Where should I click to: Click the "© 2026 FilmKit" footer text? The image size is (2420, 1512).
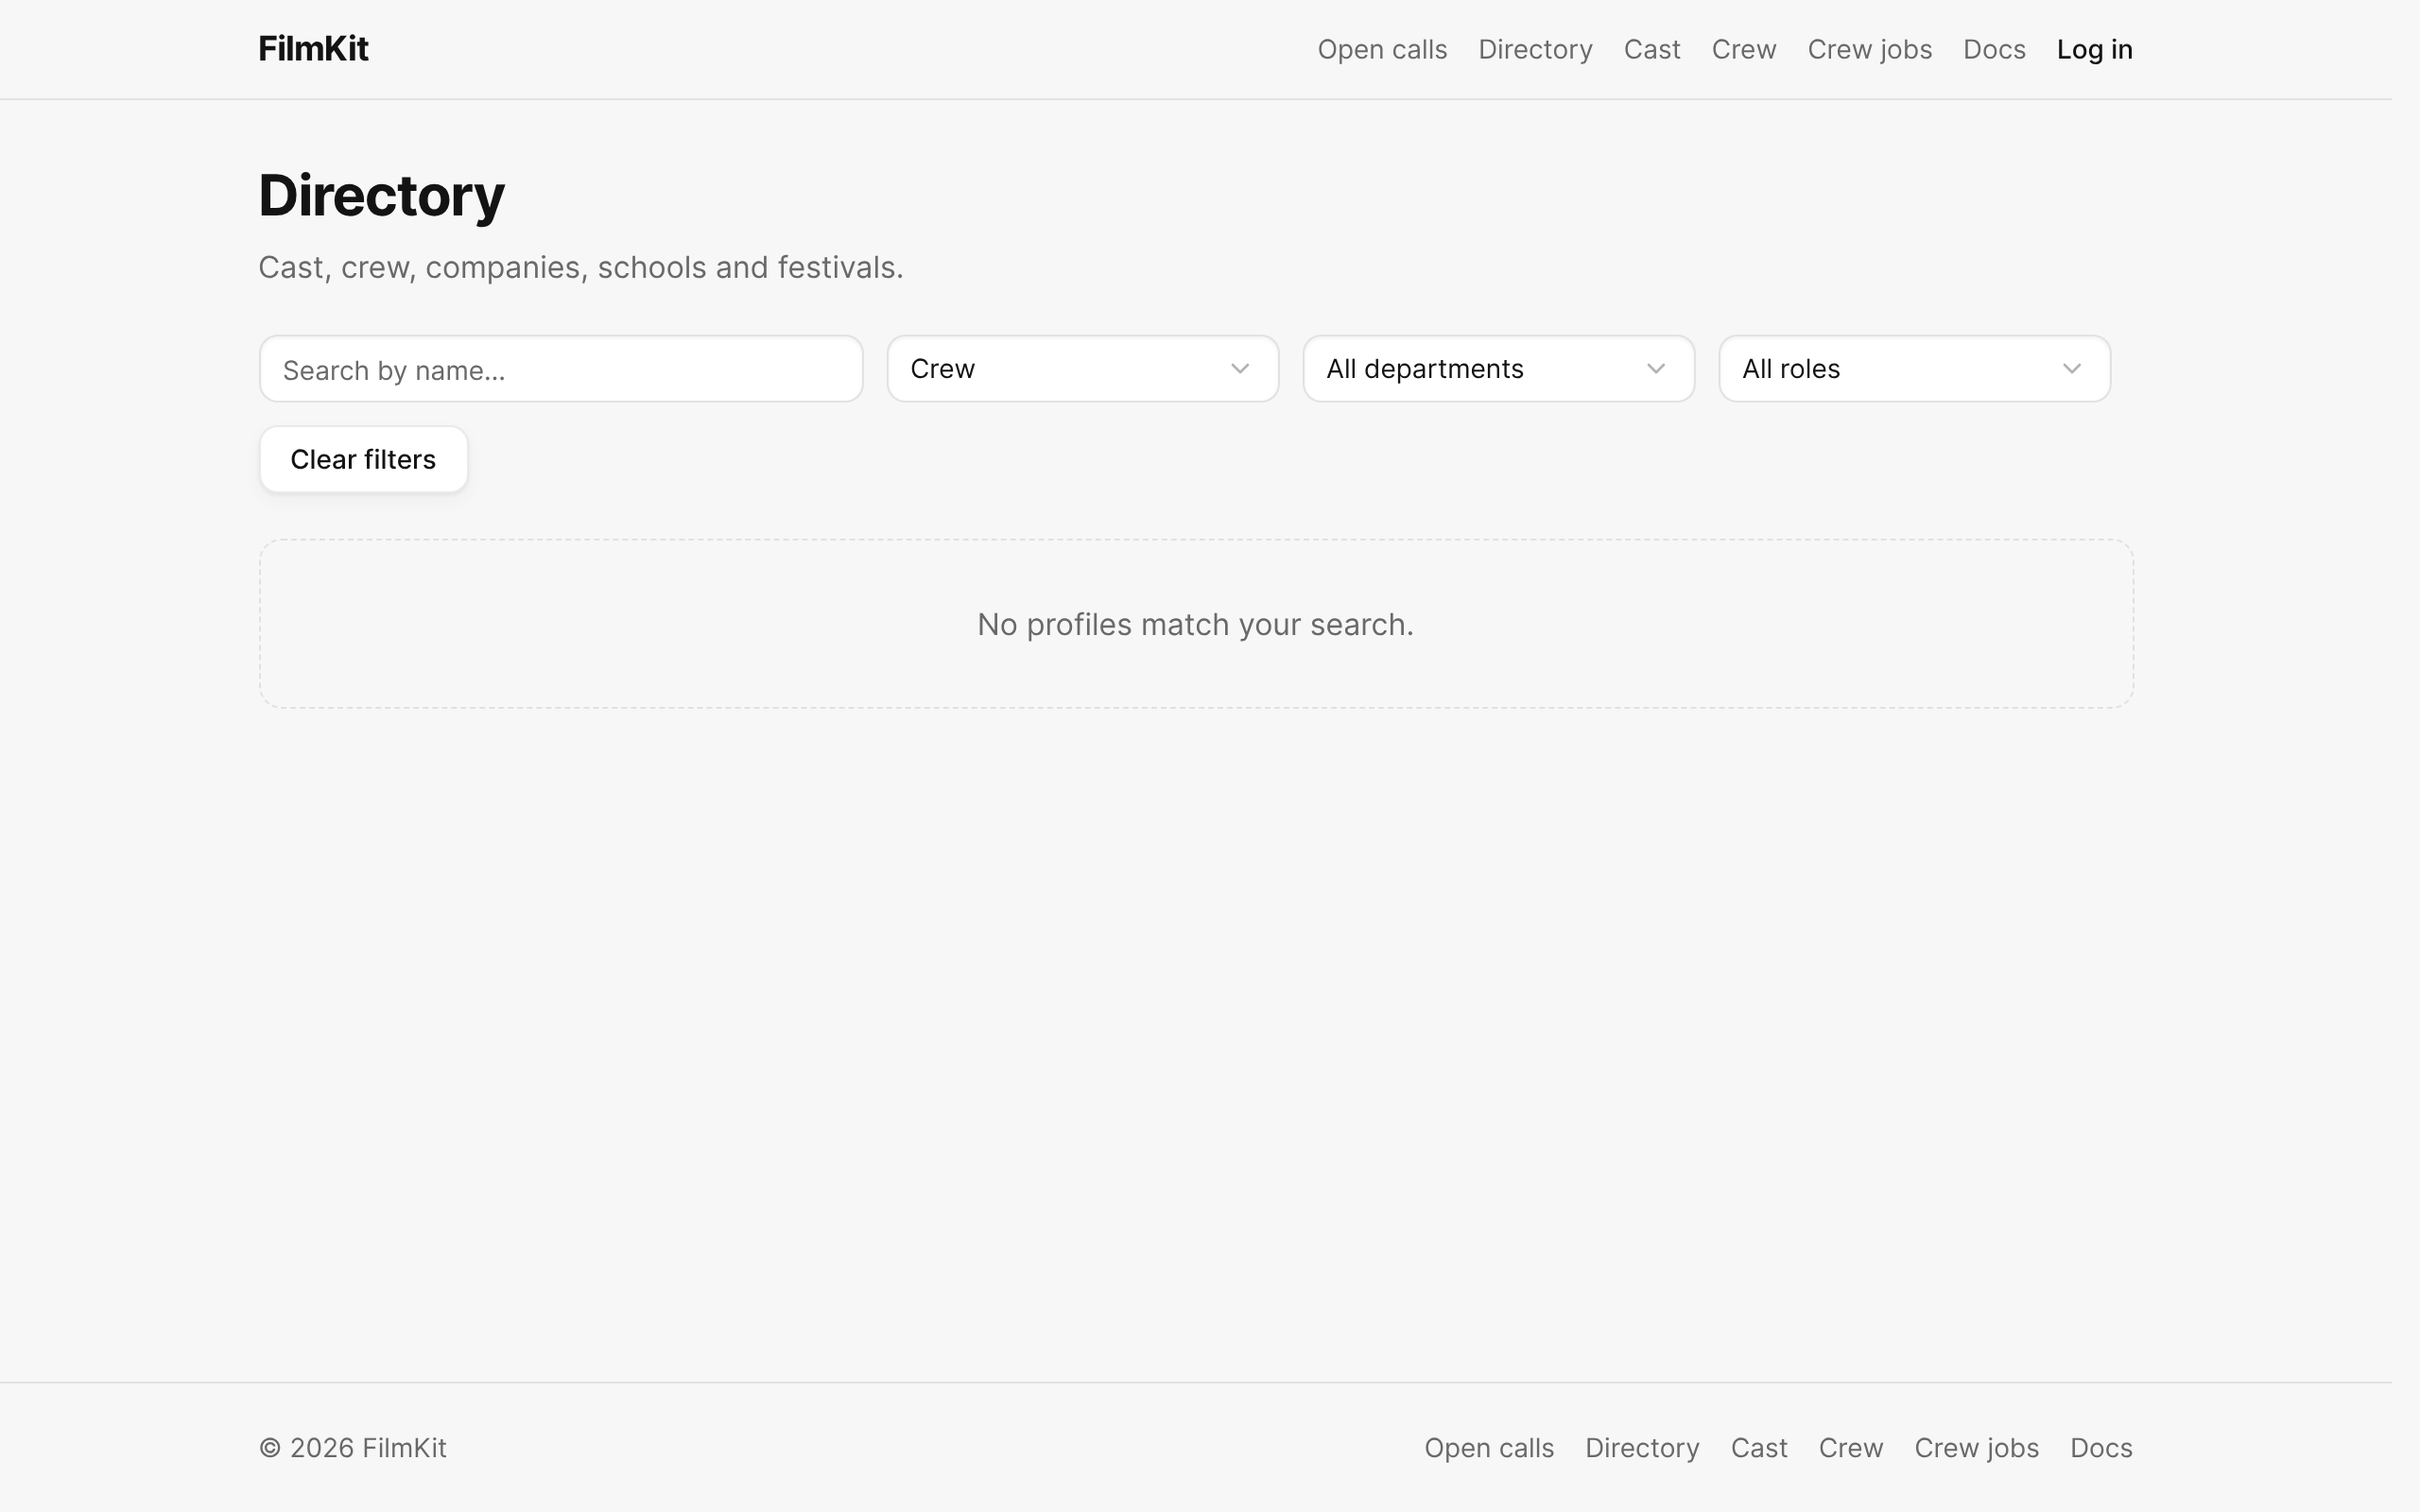(x=352, y=1448)
